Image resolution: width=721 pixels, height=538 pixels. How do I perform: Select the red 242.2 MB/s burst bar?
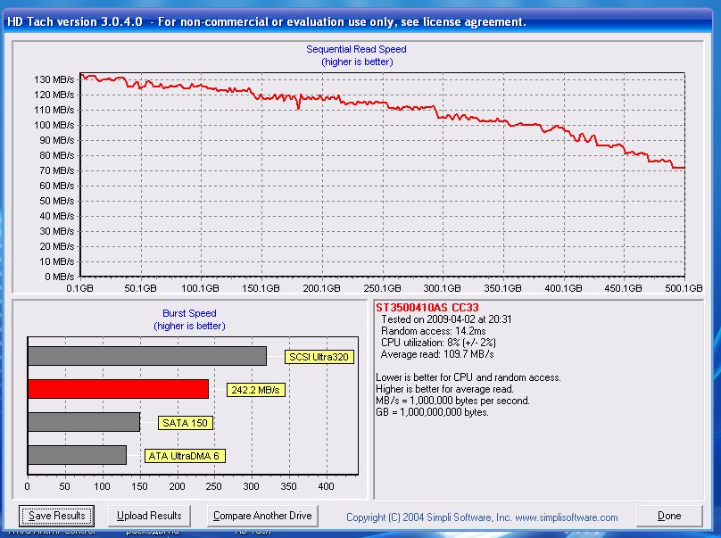point(118,389)
